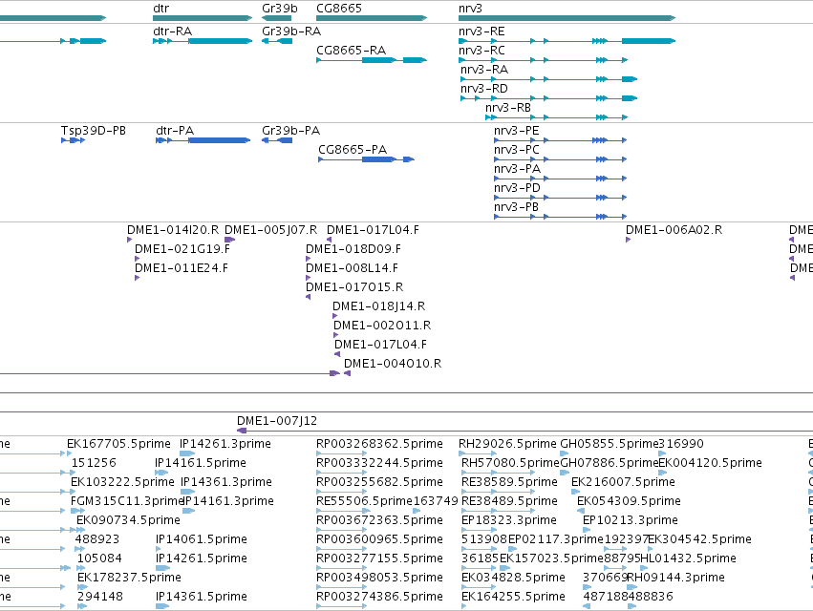
Task: Select transcript nrv3-RC label
Action: 481,51
